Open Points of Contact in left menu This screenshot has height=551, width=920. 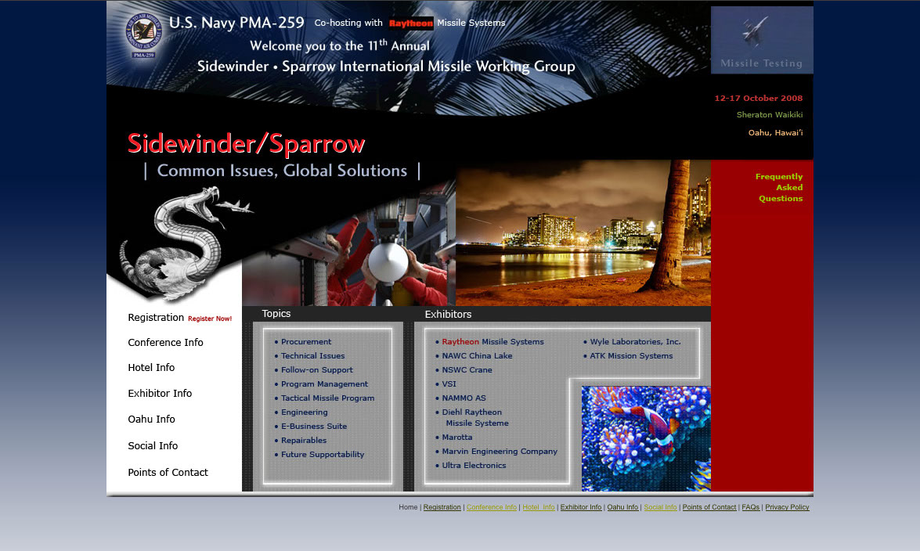pyautogui.click(x=168, y=473)
